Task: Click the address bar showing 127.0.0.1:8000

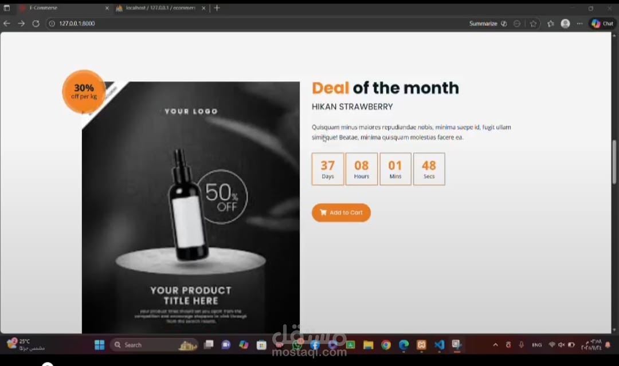Action: click(253, 23)
